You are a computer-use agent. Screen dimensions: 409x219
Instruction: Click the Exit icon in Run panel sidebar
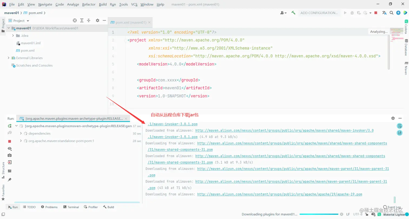10,162
